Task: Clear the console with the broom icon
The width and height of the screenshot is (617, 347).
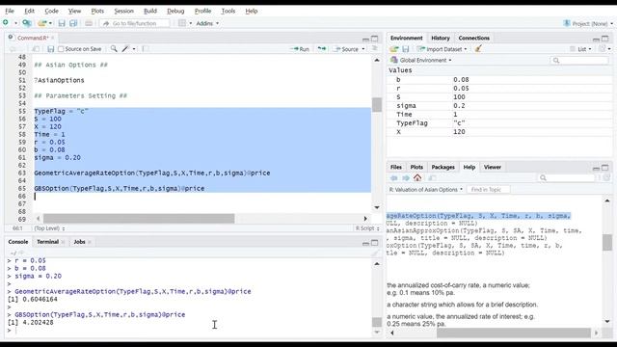Action: click(375, 253)
